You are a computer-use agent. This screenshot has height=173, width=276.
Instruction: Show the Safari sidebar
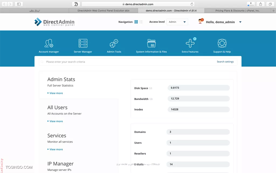(19, 4)
